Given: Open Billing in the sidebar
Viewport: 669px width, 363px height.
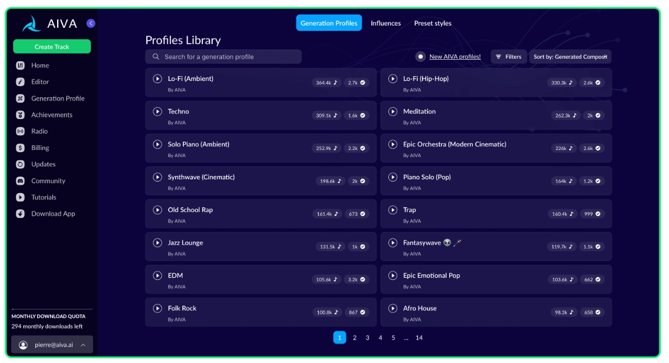Looking at the screenshot, I should click(x=40, y=148).
